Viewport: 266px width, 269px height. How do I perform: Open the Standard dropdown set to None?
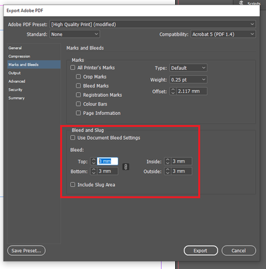tap(75, 34)
